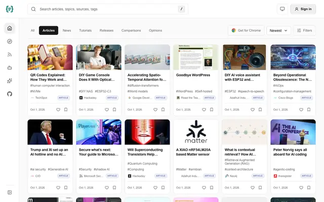Click the #WordPress tag
The width and height of the screenshot is (324, 202).
pyautogui.click(x=184, y=91)
